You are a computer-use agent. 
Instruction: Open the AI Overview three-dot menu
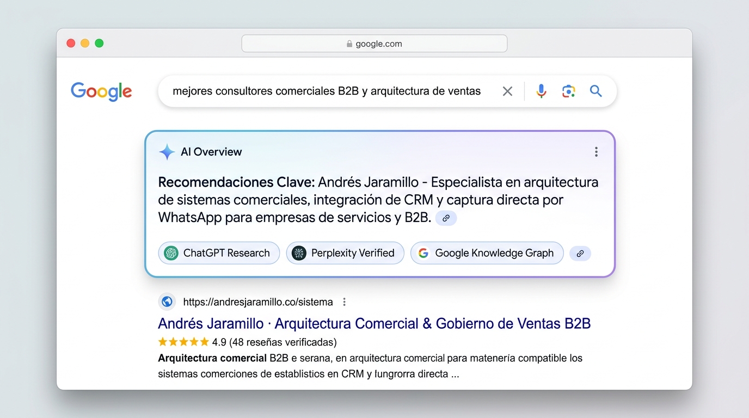[x=597, y=152]
